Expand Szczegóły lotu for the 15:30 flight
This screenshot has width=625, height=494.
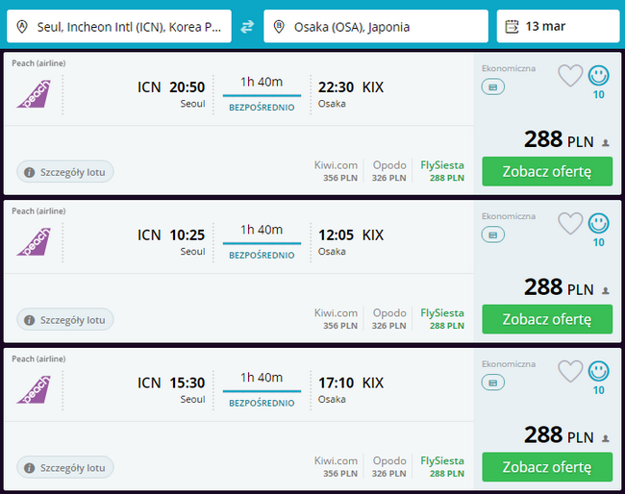pos(65,468)
